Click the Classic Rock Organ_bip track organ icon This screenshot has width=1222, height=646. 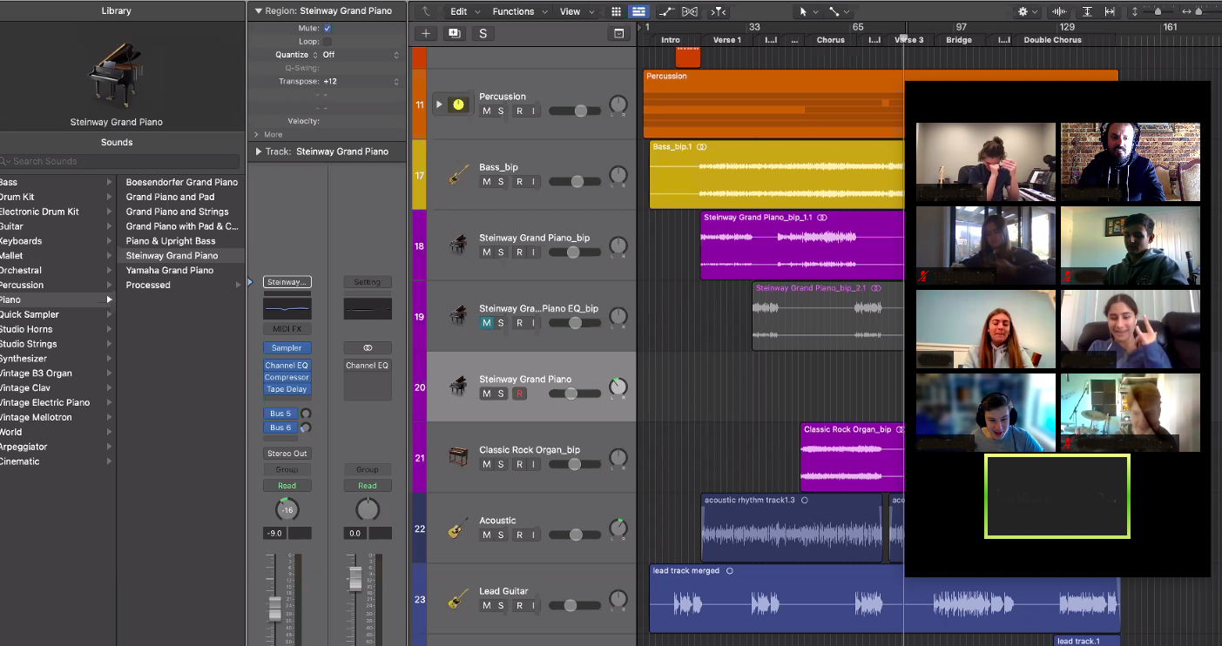pos(458,456)
